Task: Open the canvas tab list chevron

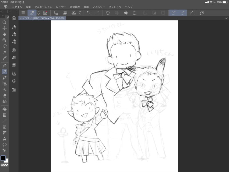Action: [226, 18]
